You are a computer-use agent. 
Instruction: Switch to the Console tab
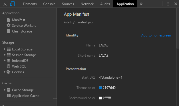click(49, 4)
